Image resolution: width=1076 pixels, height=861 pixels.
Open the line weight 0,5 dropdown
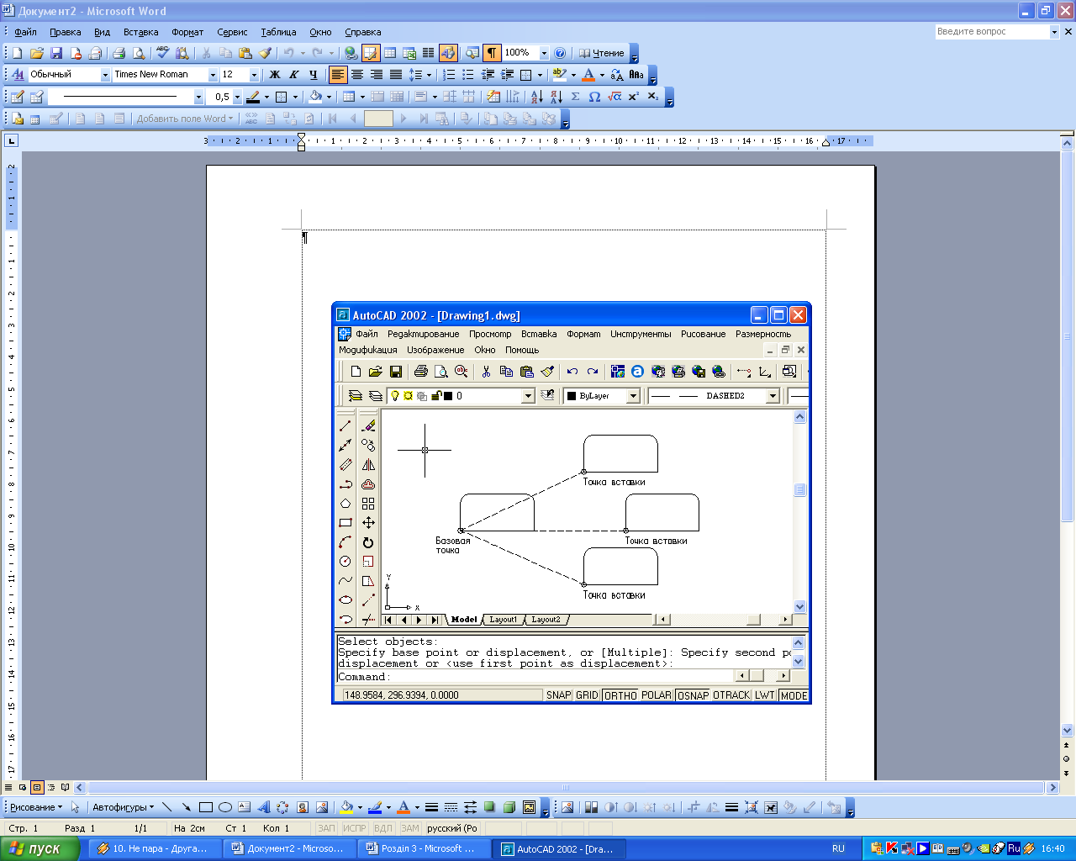[x=237, y=97]
